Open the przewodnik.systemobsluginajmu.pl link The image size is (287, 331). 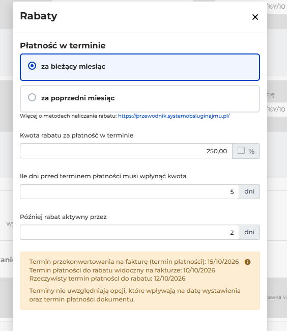click(174, 116)
